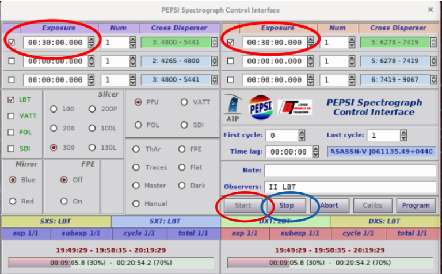
Task: Enable the VATT checkbox in left panel
Action: [x=11, y=115]
